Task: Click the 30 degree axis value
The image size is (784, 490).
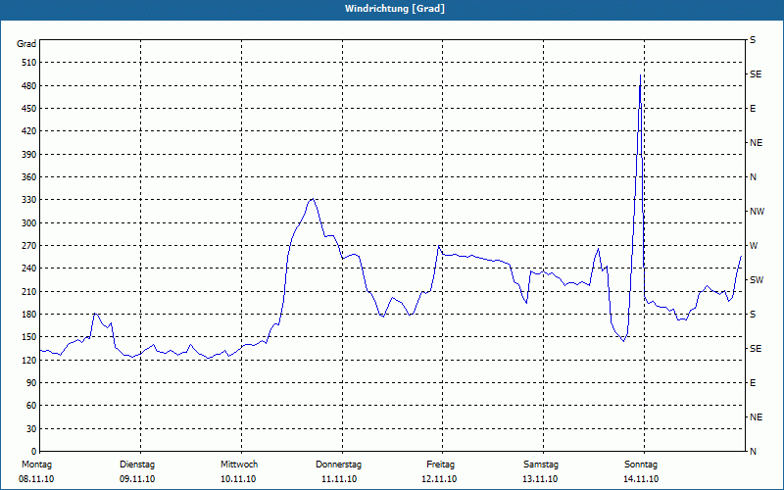Action: pyautogui.click(x=31, y=429)
